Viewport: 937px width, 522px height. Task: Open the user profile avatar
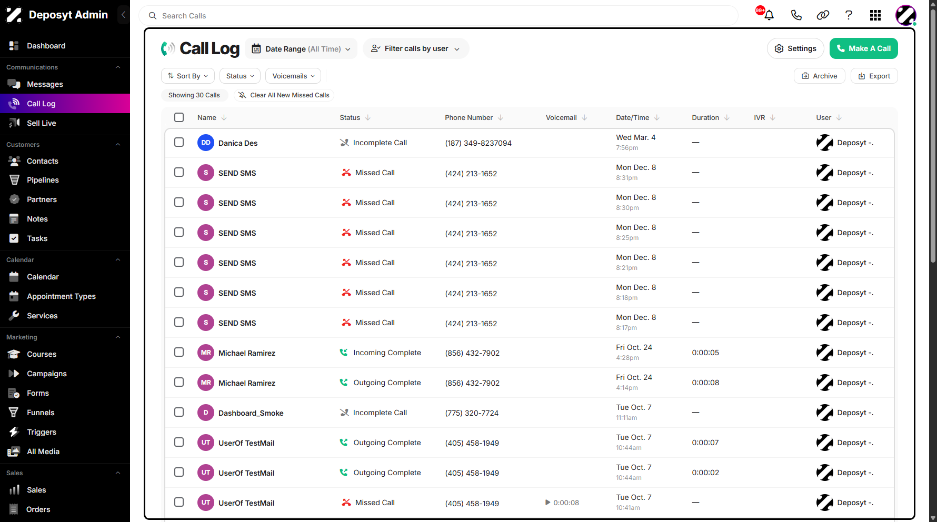(x=906, y=15)
